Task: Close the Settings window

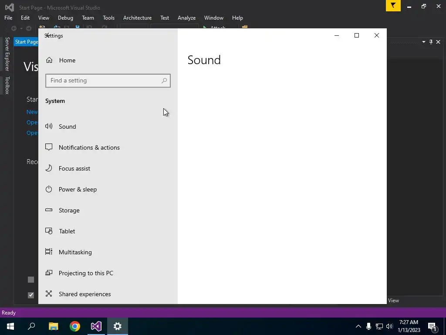Action: pos(377,35)
